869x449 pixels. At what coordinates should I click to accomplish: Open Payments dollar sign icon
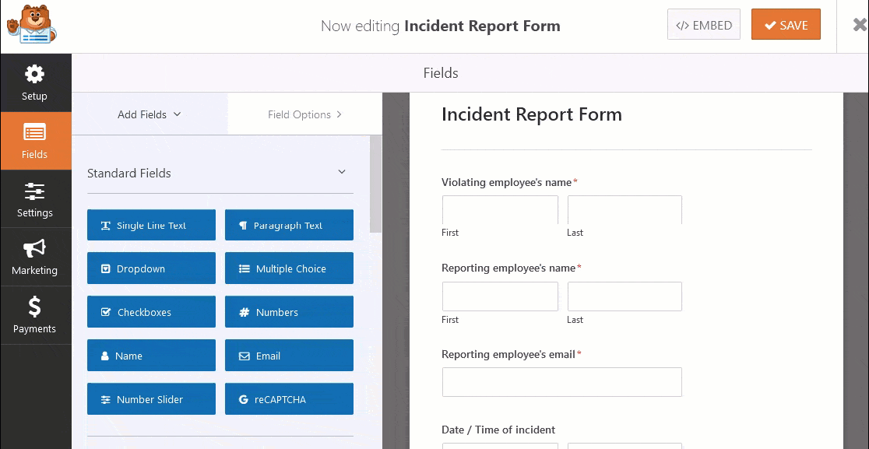coord(34,307)
